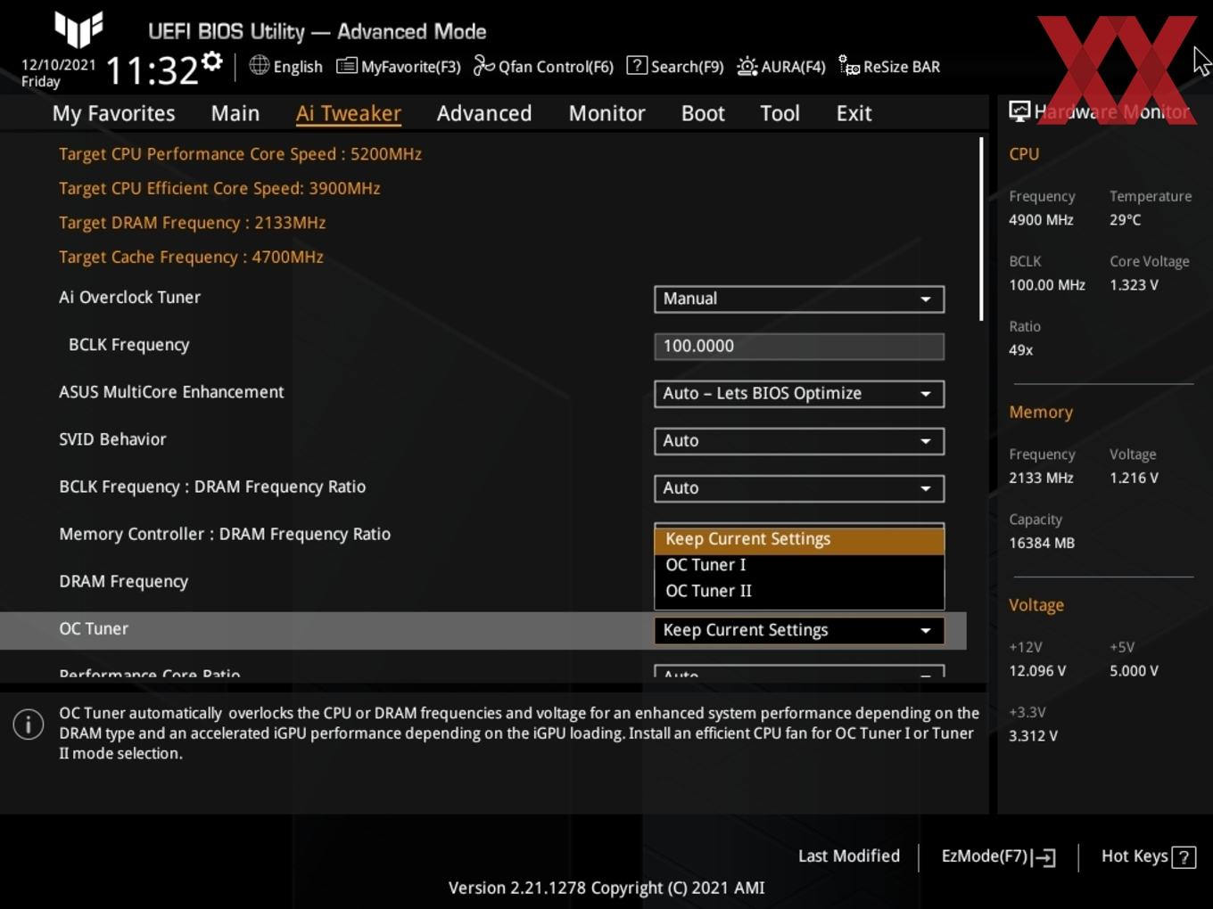Screen dimensions: 1213x909
Task: Click the Ratio value 49x
Action: coord(1020,350)
